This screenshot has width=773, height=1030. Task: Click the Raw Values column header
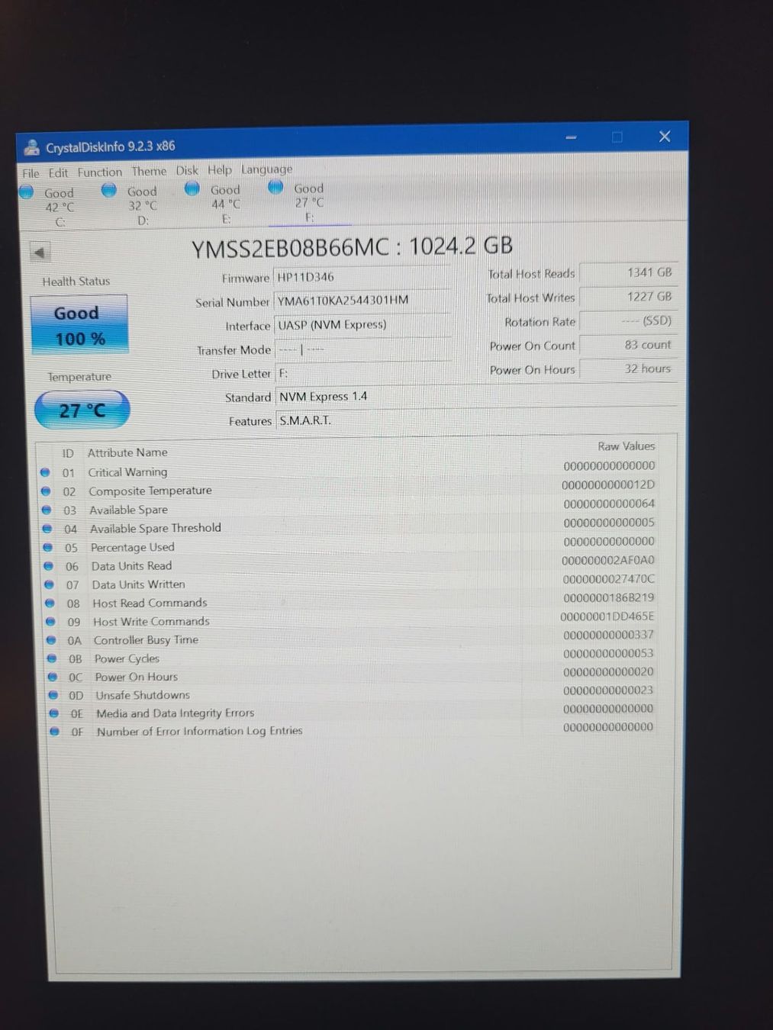tap(626, 446)
